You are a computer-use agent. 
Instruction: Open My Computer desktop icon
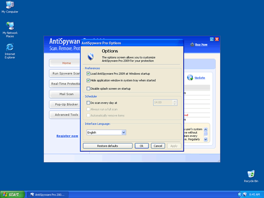[9, 5]
